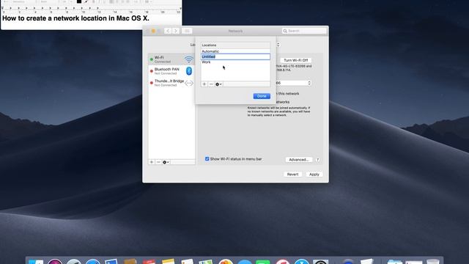The height and width of the screenshot is (264, 469).
Task: Add a new location with plus button
Action: (204, 84)
